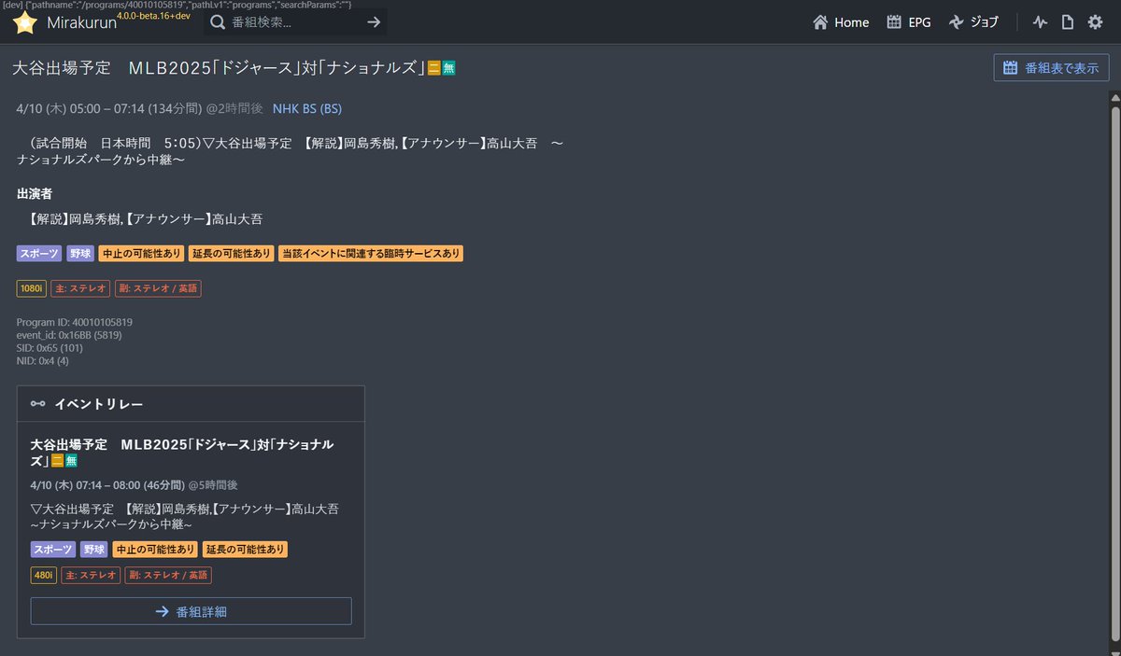Open the ジョブ jobs page
Viewport: 1121px width, 656px height.
pos(973,22)
